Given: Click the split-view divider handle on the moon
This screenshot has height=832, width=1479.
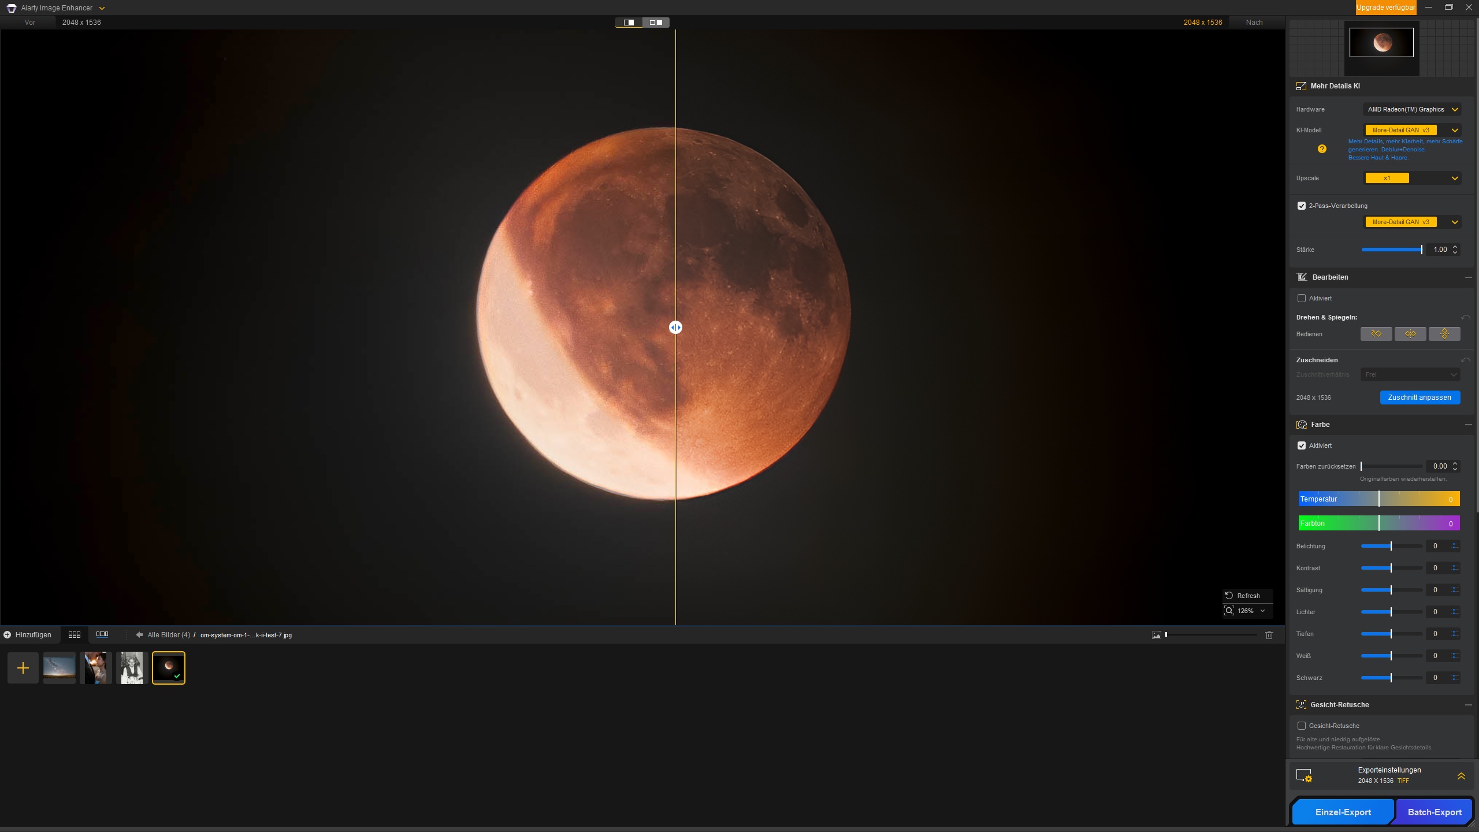Looking at the screenshot, I should [675, 328].
